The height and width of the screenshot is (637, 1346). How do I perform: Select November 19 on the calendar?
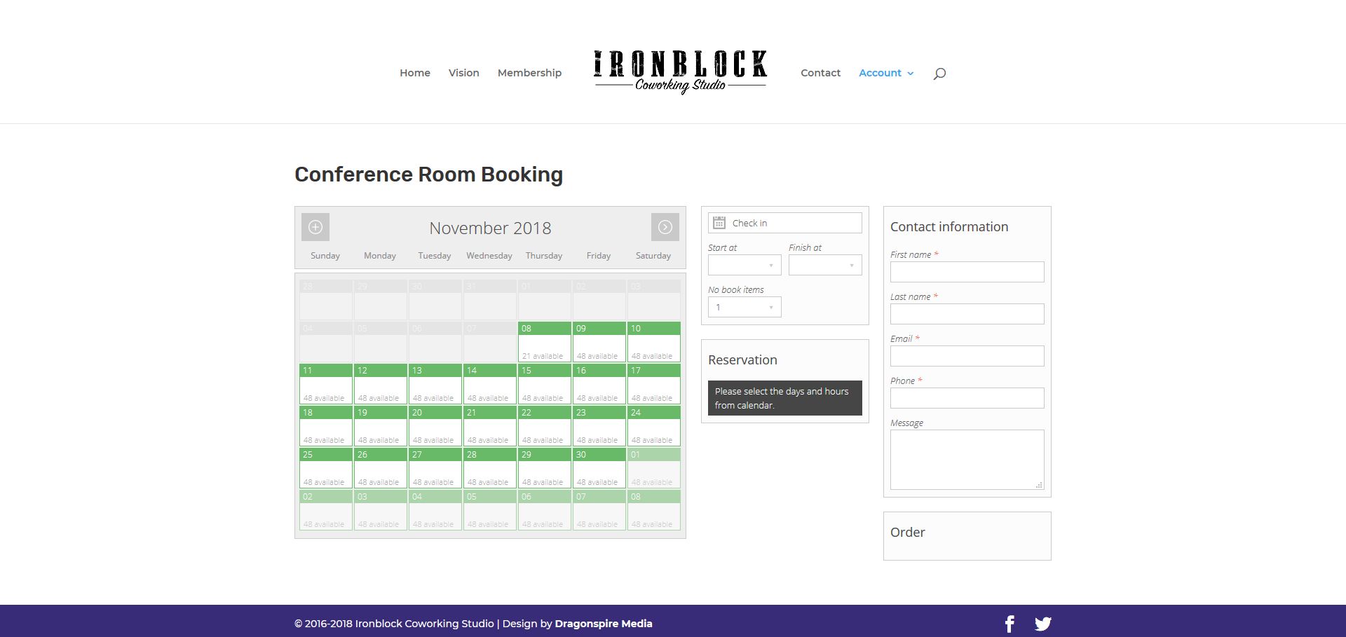pyautogui.click(x=381, y=426)
